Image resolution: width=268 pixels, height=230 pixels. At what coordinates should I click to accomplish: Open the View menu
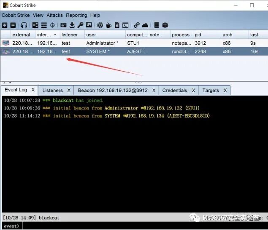click(x=38, y=15)
